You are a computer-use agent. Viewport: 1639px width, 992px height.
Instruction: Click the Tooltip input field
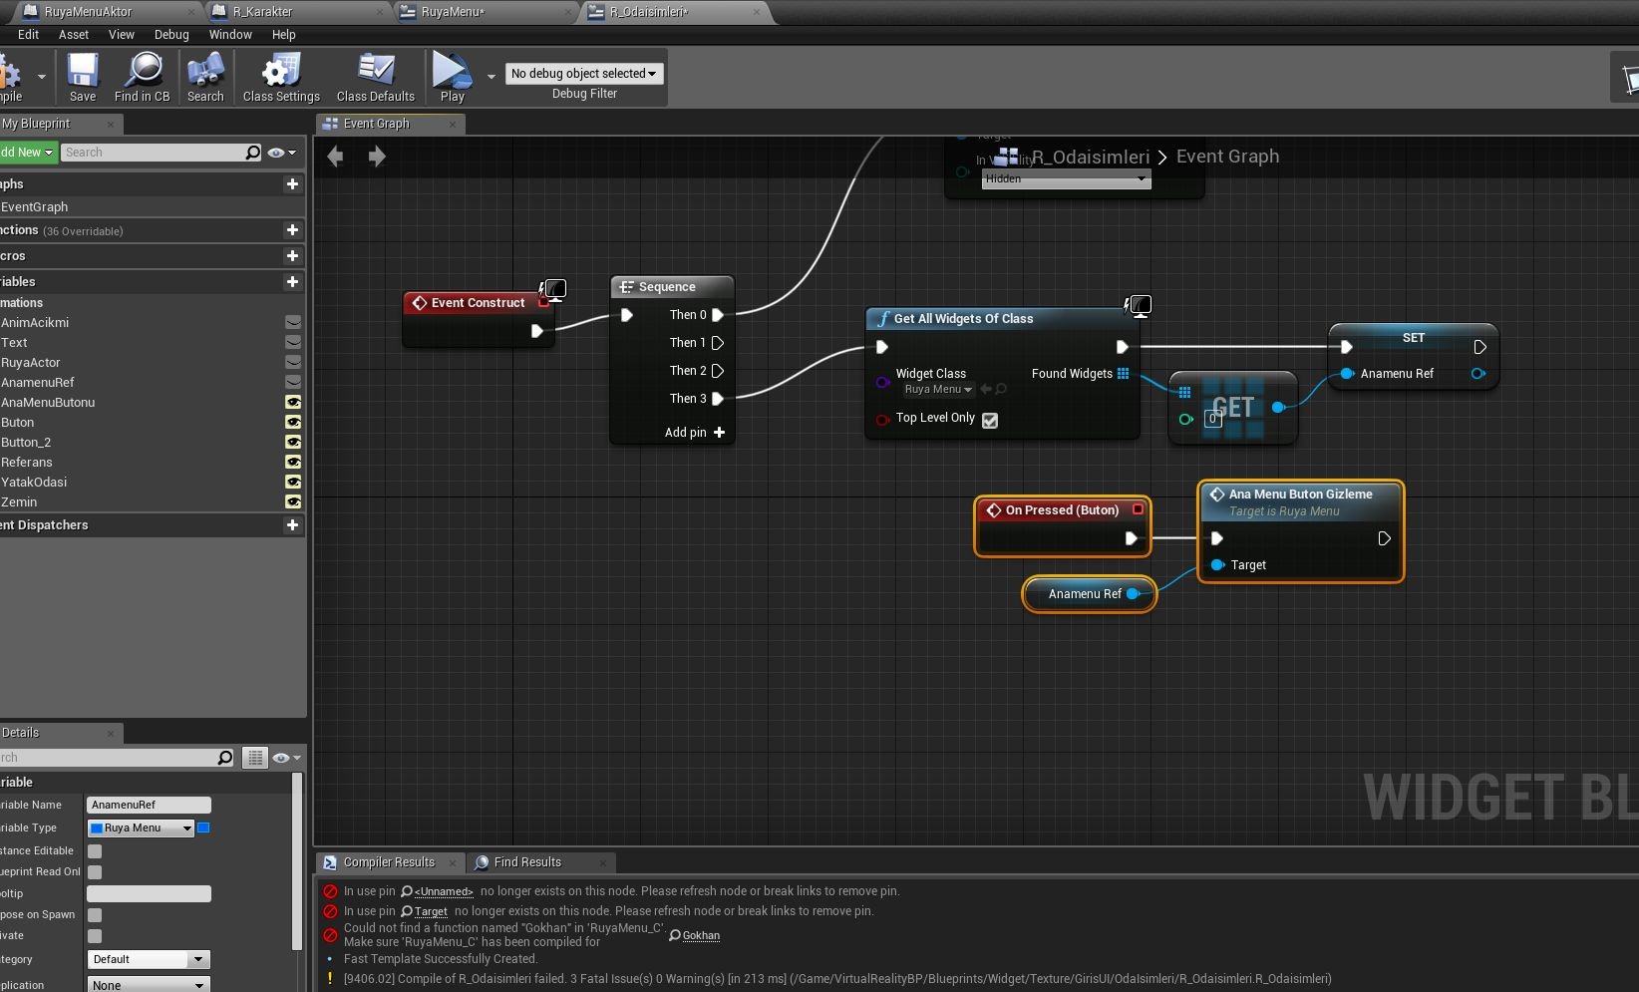click(149, 894)
